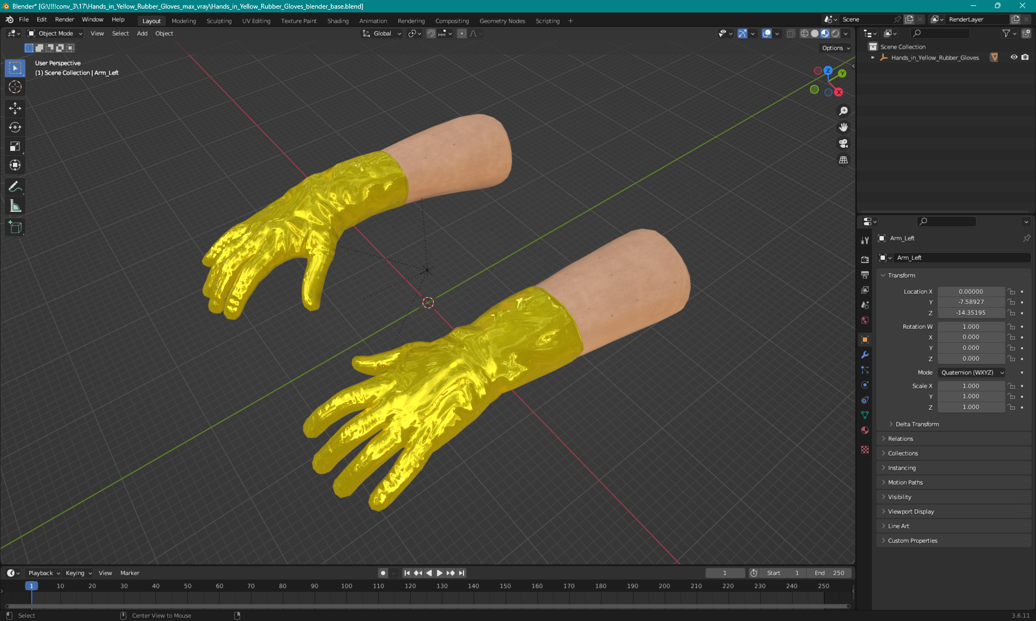
Task: Open the timeline Keying popover
Action: (x=78, y=573)
